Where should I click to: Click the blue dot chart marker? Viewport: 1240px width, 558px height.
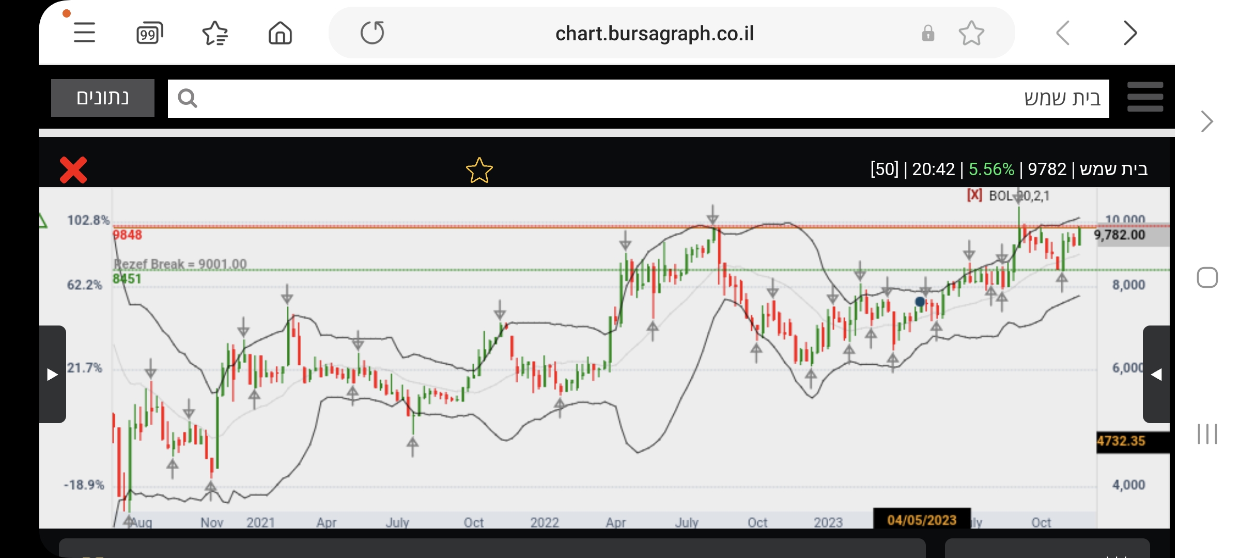coord(920,301)
